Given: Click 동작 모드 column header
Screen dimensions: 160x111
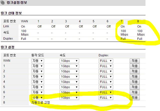Looking at the screenshot, I should (x=38, y=55).
